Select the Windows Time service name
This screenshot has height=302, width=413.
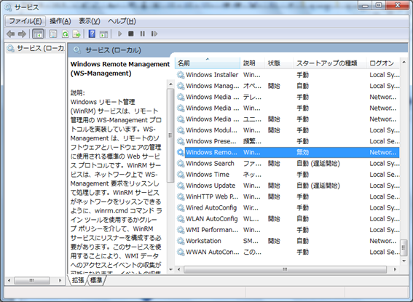(x=208, y=175)
